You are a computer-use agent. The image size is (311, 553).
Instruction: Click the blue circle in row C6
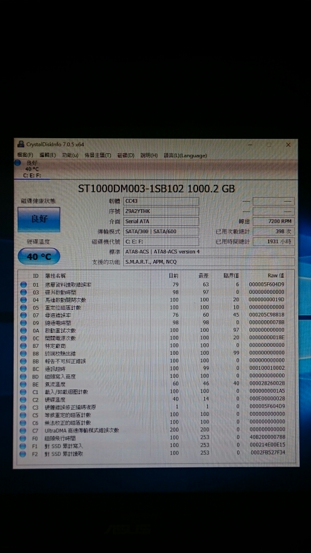point(24,422)
